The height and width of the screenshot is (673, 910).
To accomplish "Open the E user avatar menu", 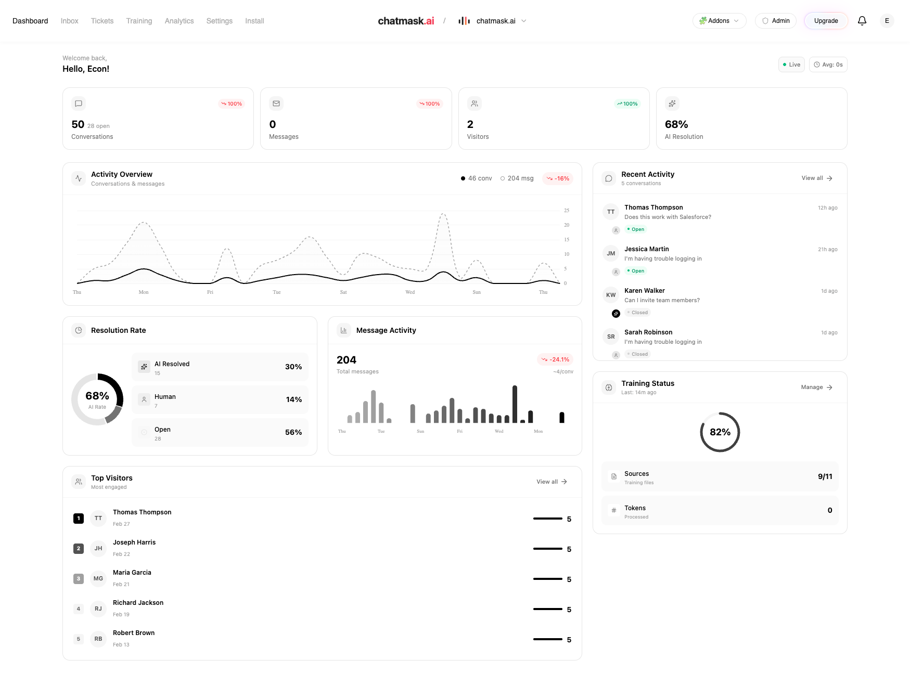I will (x=887, y=21).
